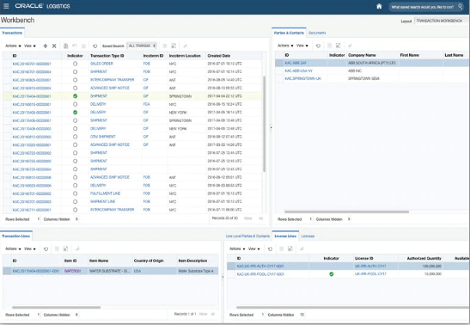Click the freeze column icon in Transactions toolbar
Viewport: 470px width, 325px height.
click(x=165, y=46)
